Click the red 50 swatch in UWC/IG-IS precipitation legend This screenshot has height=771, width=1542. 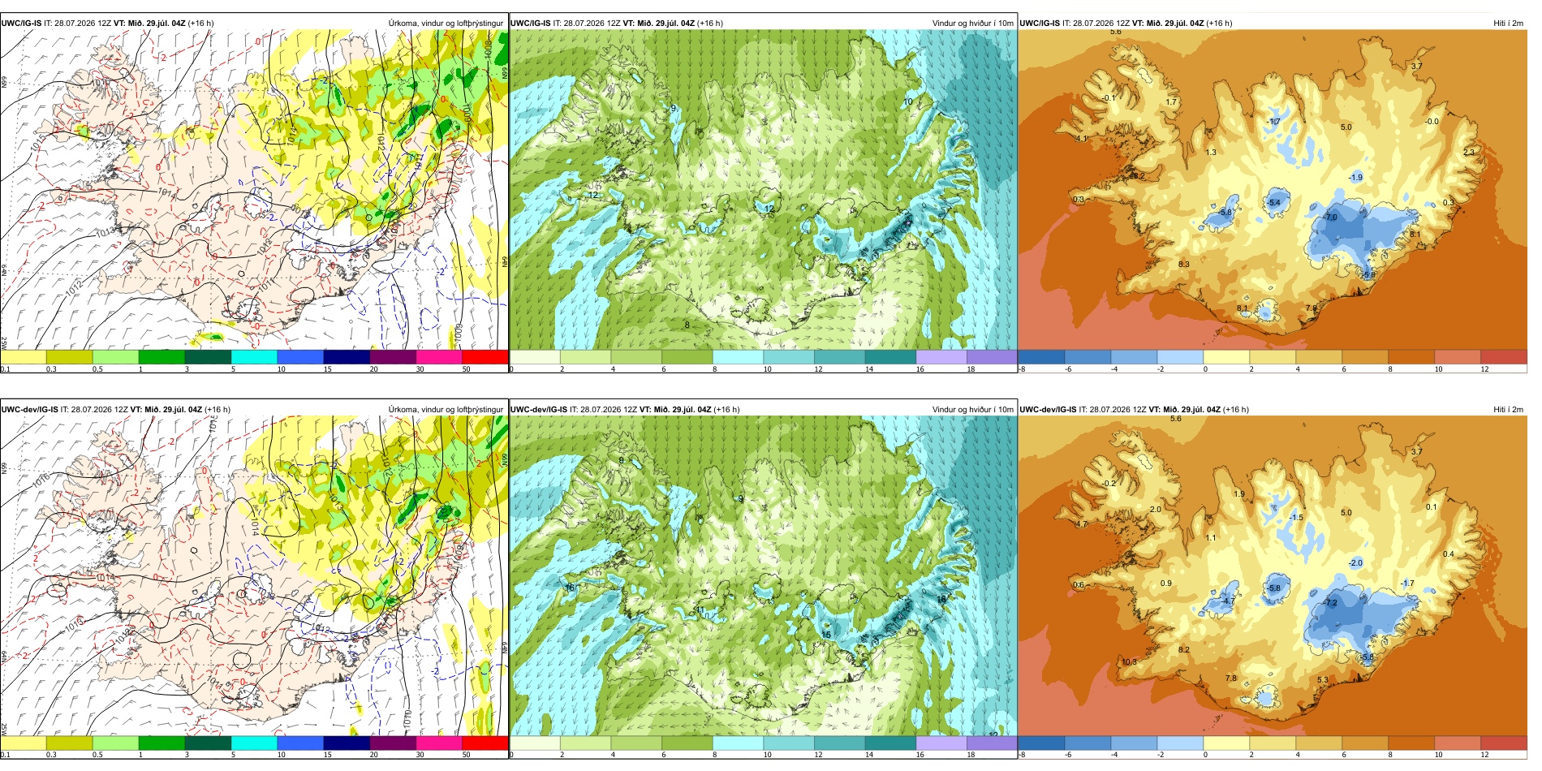485,357
